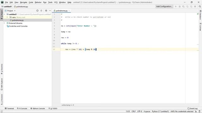Open the Edit menu

[x=11, y=2]
